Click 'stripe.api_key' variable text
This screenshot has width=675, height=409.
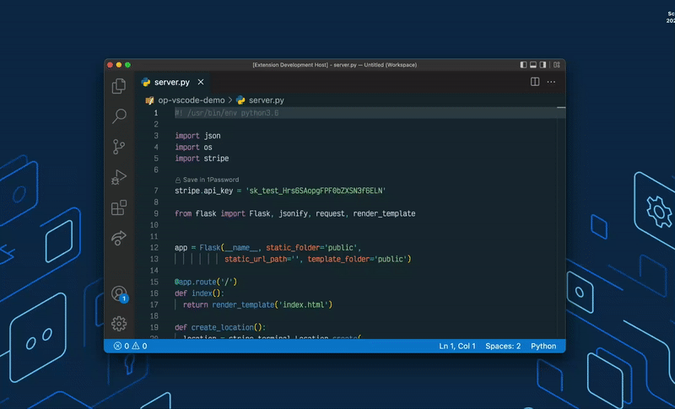[203, 191]
